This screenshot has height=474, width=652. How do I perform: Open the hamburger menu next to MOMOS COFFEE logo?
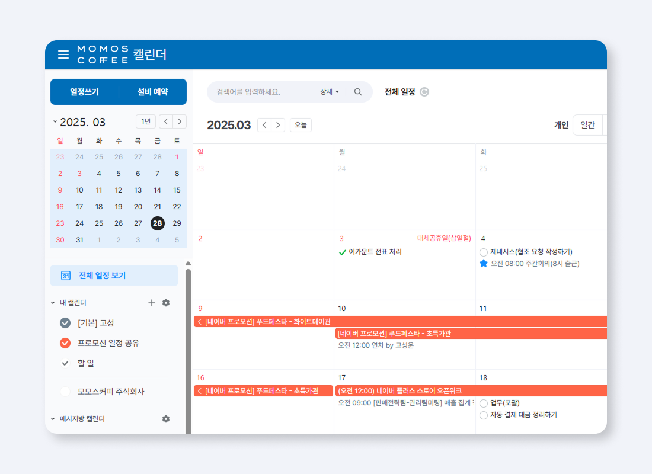tap(63, 55)
